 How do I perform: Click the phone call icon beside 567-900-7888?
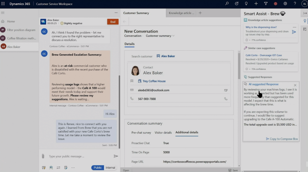click(x=226, y=99)
